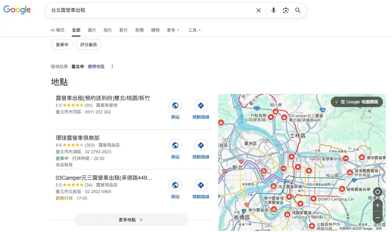The image size is (392, 232).
Task: Get directions icon for 03Camper元三露營車出租
Action: 201,185
